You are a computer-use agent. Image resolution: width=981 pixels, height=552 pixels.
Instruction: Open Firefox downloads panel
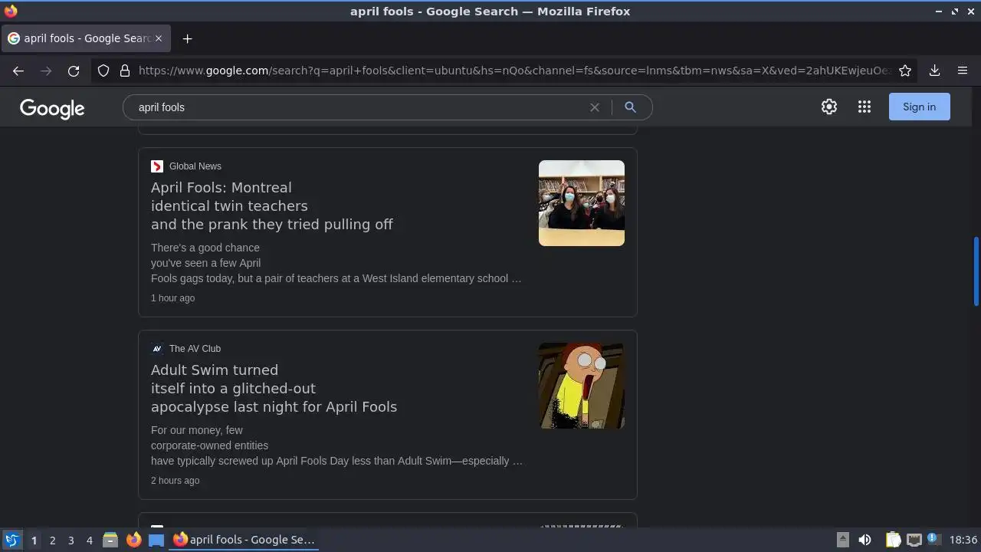pyautogui.click(x=934, y=71)
